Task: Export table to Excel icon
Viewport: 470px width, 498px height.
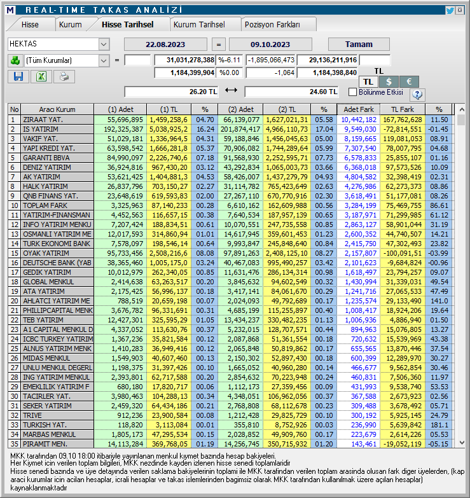Action: point(41,76)
